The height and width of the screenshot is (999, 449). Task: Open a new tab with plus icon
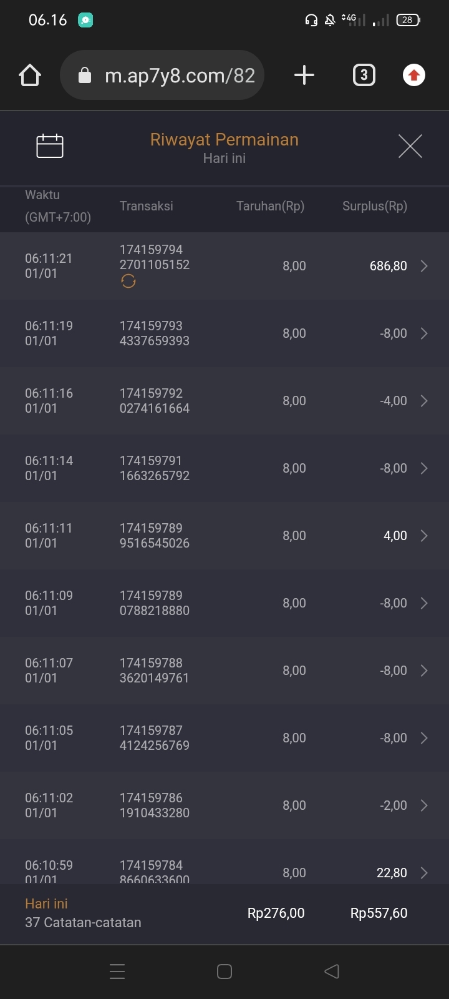pos(304,76)
